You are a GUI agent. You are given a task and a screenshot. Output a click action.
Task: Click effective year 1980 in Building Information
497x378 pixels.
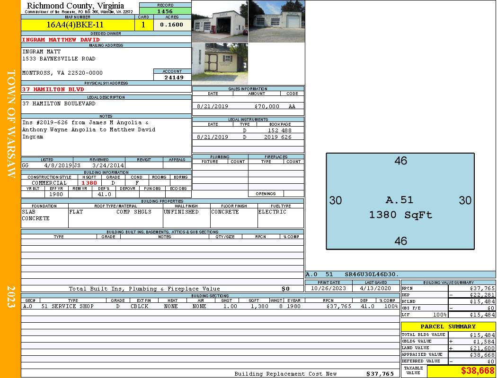[x=56, y=194]
